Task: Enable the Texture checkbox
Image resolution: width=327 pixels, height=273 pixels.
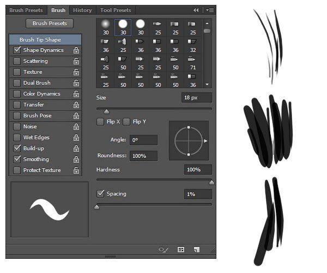Action: tap(17, 72)
